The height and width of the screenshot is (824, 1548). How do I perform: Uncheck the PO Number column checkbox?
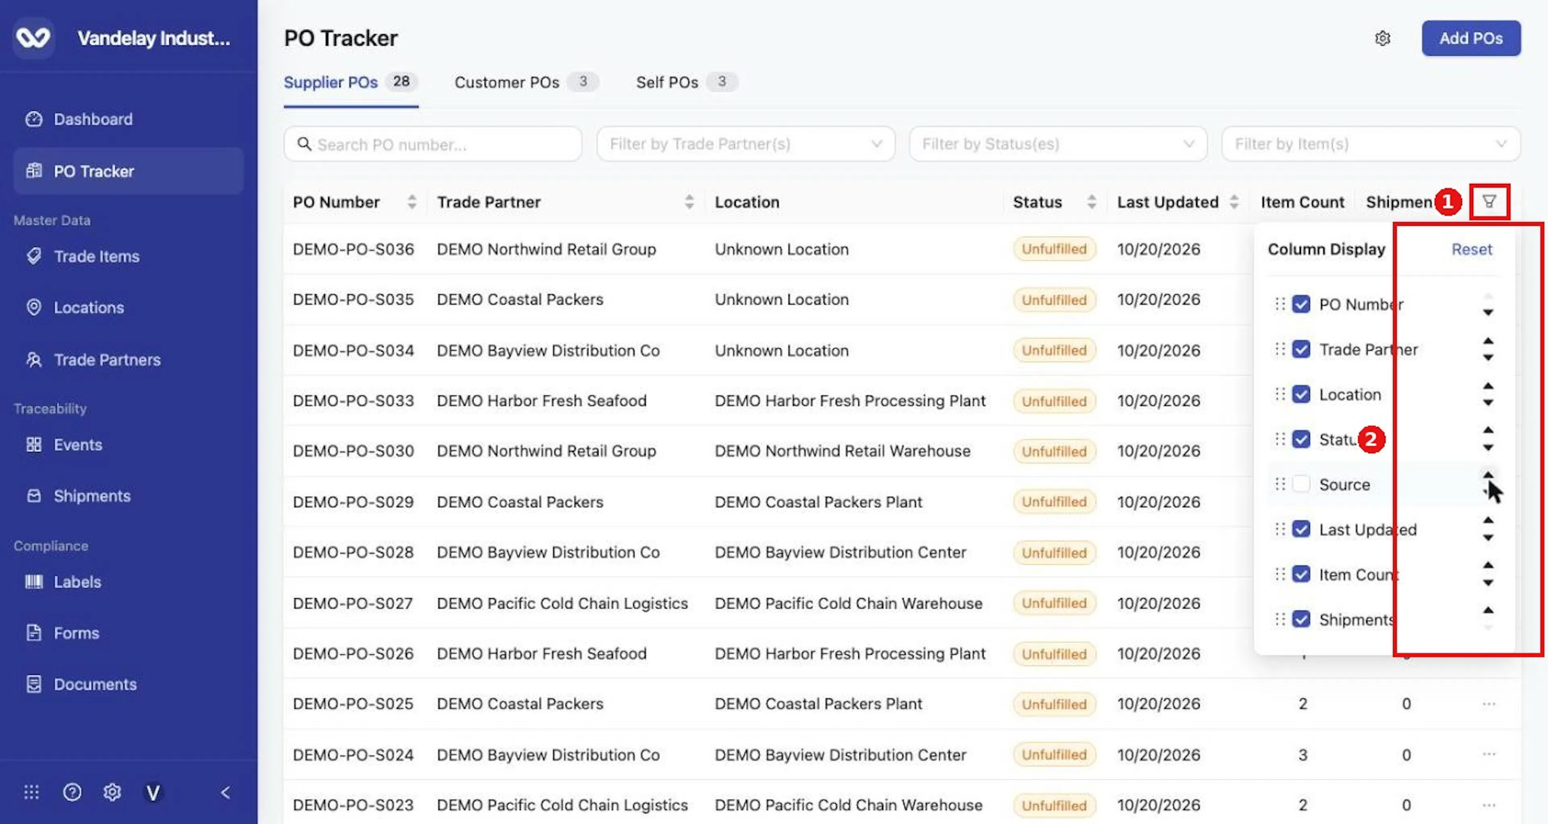click(x=1301, y=304)
